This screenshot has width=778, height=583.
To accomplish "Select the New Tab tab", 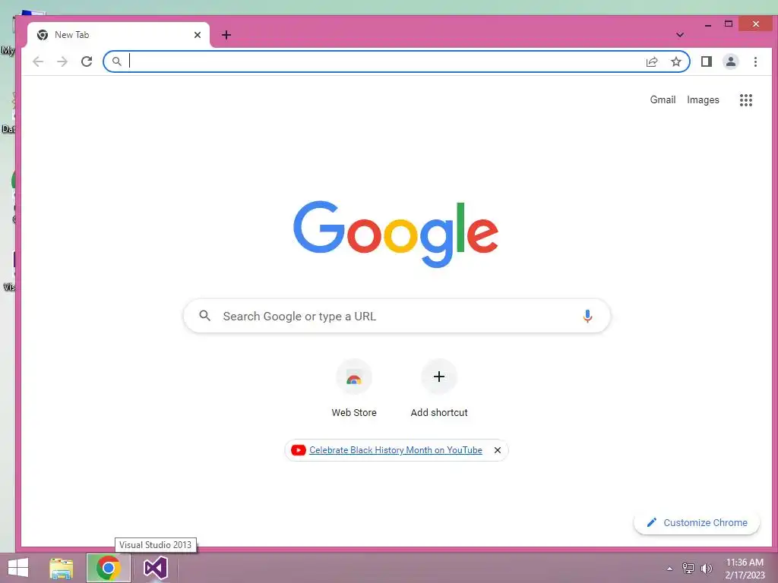I will tap(118, 35).
